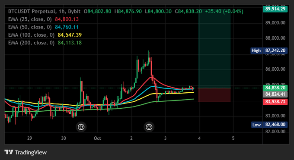Click the 89,000.00 price scale label
This screenshot has height=160, width=294.
coord(275,23)
